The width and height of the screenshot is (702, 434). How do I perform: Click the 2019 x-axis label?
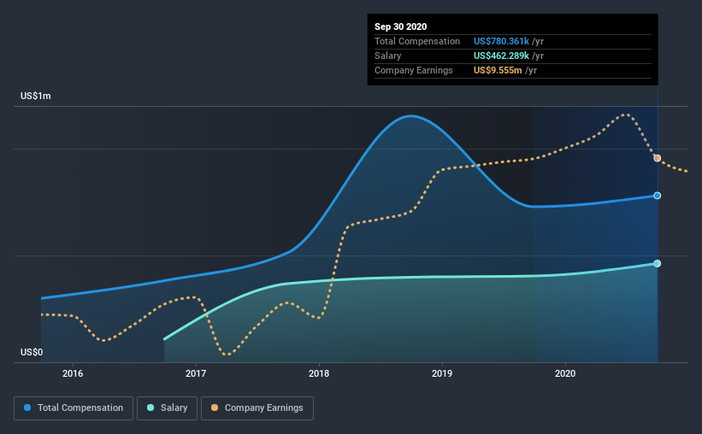coord(442,373)
